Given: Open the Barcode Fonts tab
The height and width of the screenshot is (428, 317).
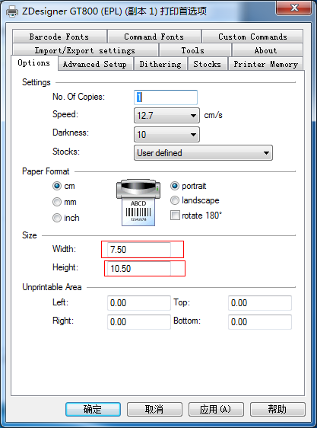Looking at the screenshot, I should point(59,37).
